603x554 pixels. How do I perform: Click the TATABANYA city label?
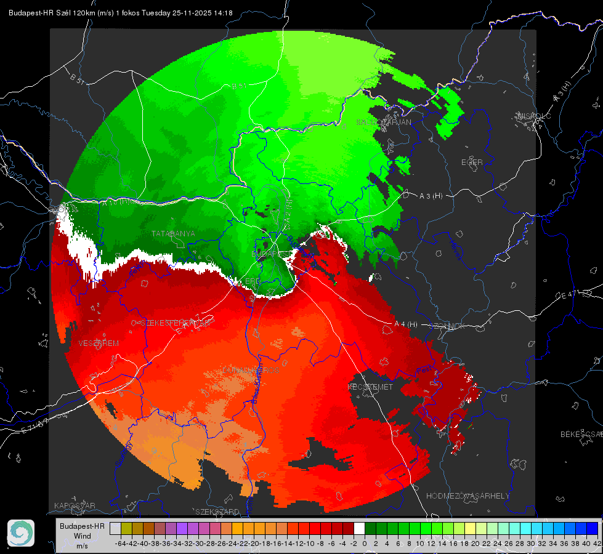pos(173,234)
